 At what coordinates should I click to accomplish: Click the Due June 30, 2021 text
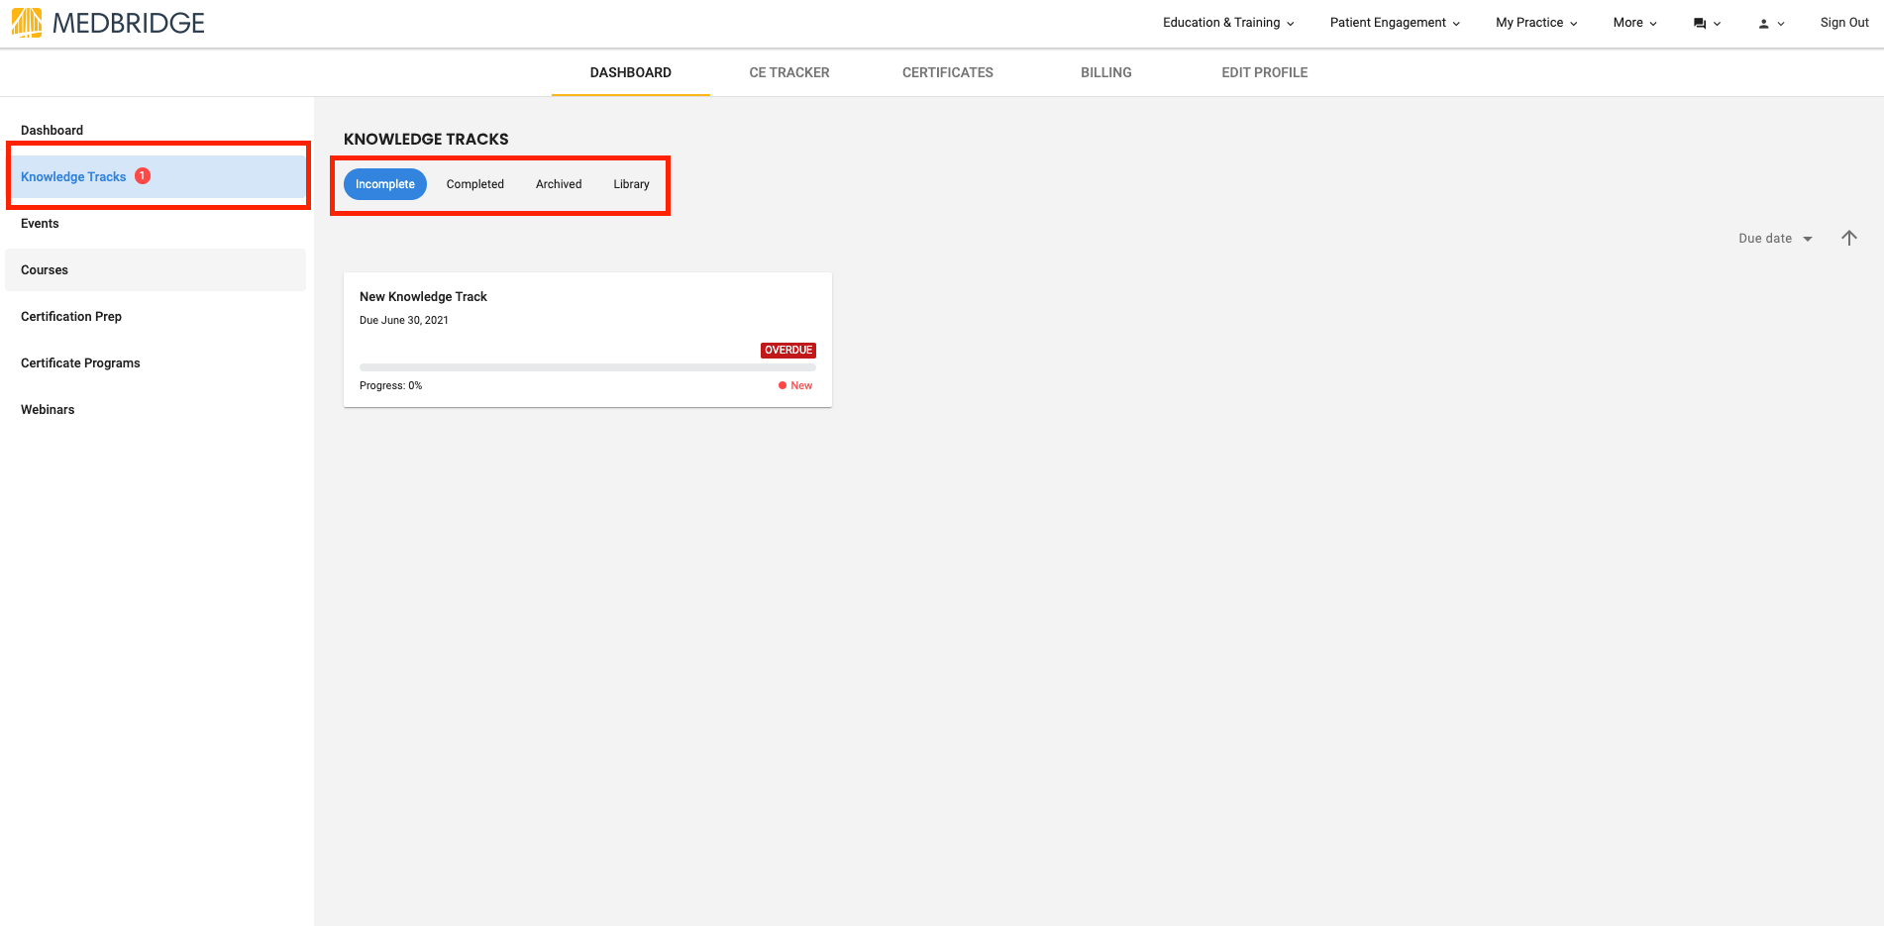(404, 320)
